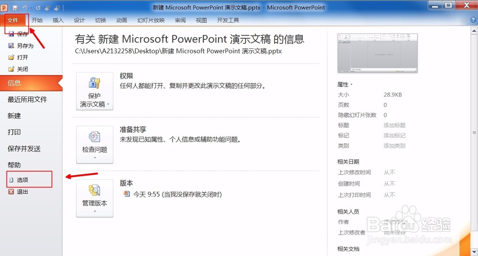
Task: Click the 版本 heading
Action: (x=127, y=183)
